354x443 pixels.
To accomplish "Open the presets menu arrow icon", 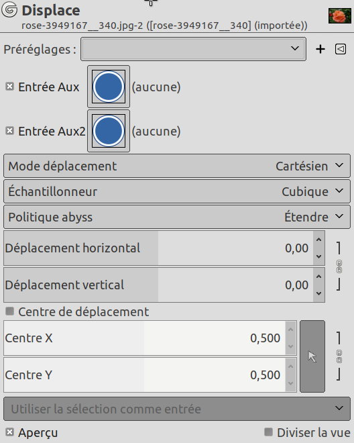I will [x=341, y=49].
